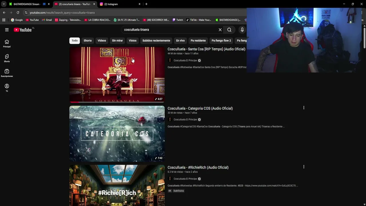This screenshot has height=206, width=366.
Task: Go to the YouTube logo home page
Action: point(23,30)
